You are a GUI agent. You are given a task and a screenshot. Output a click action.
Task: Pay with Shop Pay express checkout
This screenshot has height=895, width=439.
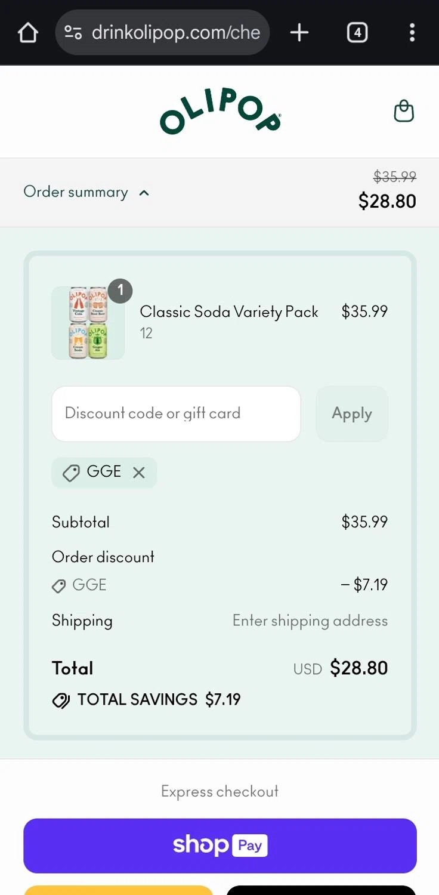tap(220, 845)
